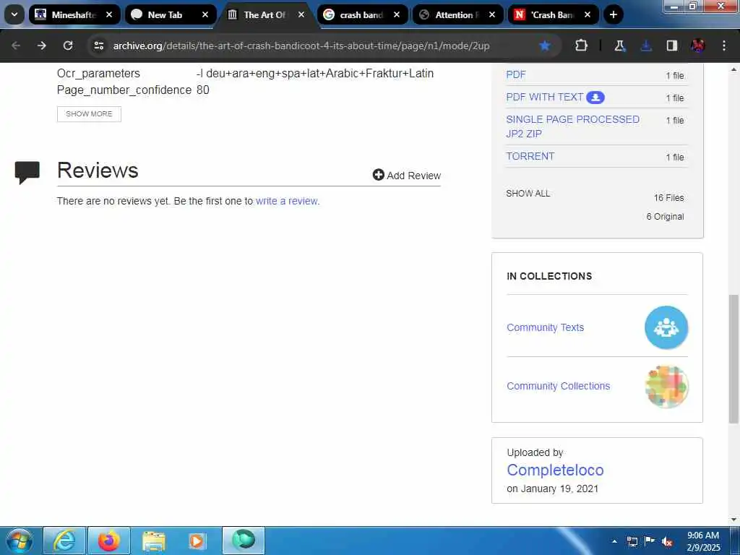Open the profile avatar
Image resolution: width=740 pixels, height=555 pixels.
[698, 46]
